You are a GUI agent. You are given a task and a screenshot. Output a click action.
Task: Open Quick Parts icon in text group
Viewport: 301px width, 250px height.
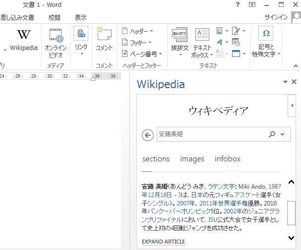coord(219,31)
